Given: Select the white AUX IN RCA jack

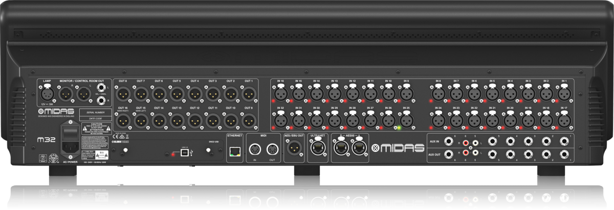Looking at the screenshot, I should (x=475, y=143).
